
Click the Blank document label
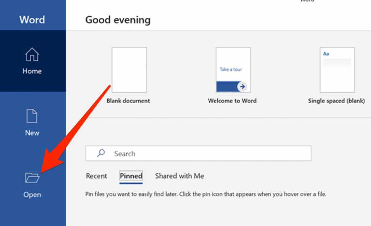coord(128,101)
